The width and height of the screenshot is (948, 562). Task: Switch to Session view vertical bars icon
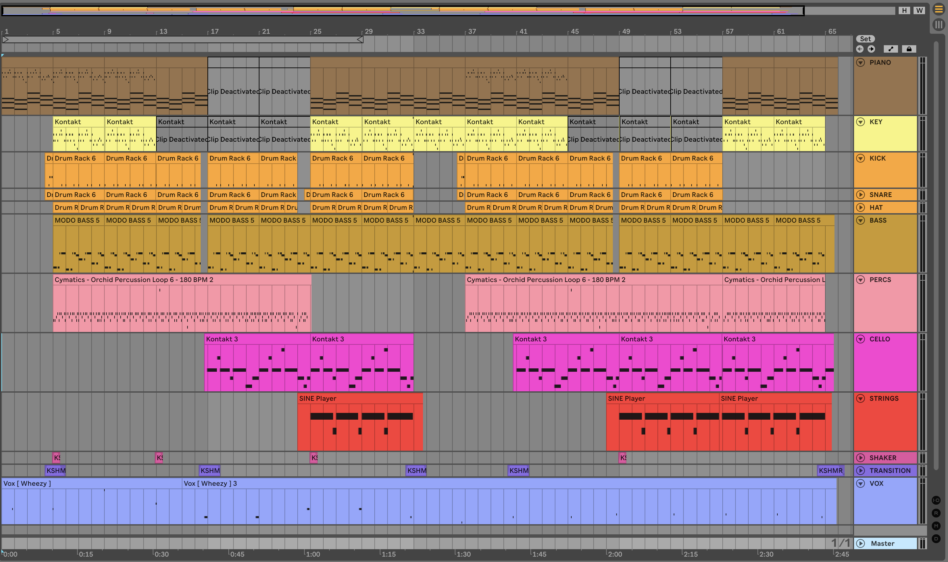click(939, 25)
